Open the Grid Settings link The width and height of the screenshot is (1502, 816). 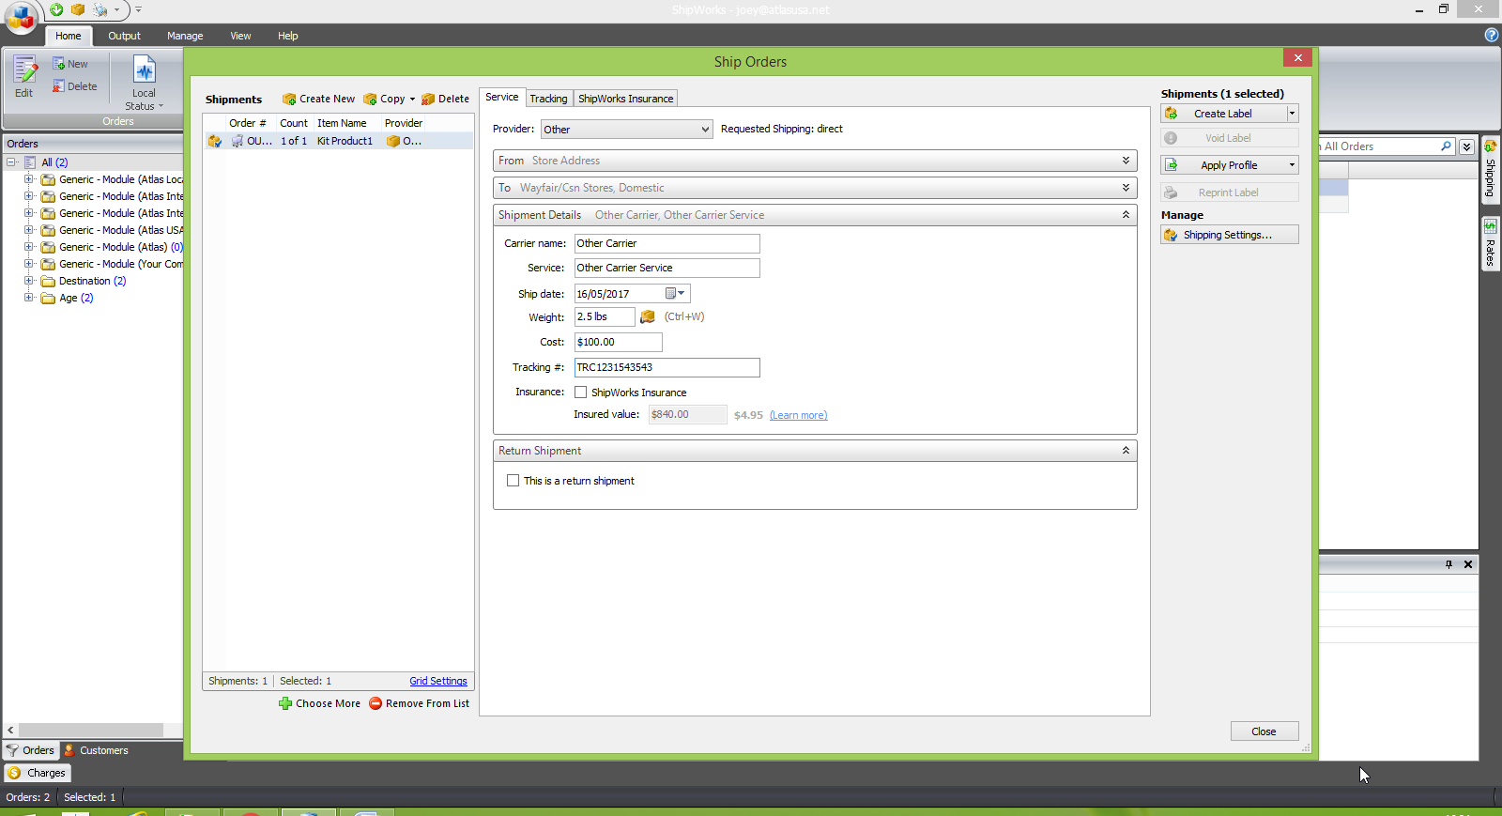[x=438, y=681]
